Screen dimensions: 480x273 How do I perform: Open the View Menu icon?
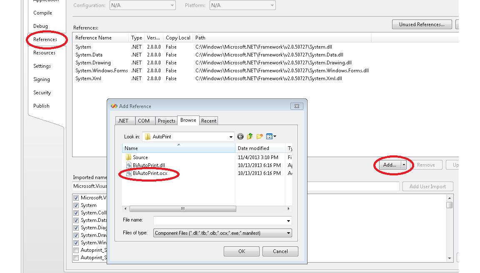(271, 136)
